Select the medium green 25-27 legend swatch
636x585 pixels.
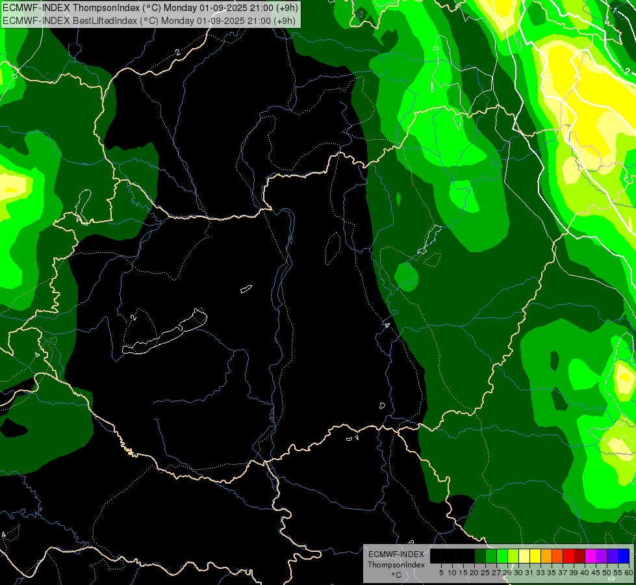tap(491, 556)
